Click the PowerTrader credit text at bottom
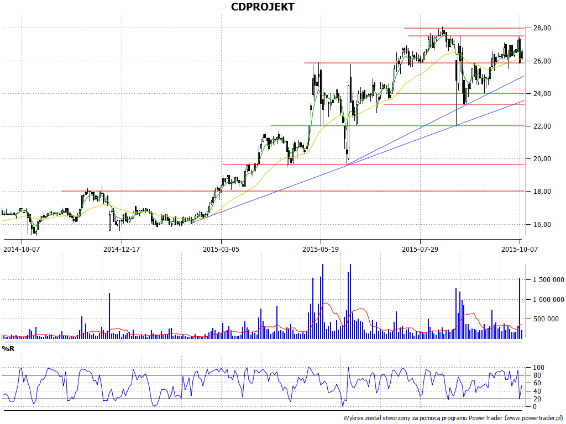Image resolution: width=566 pixels, height=424 pixels. pos(454,418)
